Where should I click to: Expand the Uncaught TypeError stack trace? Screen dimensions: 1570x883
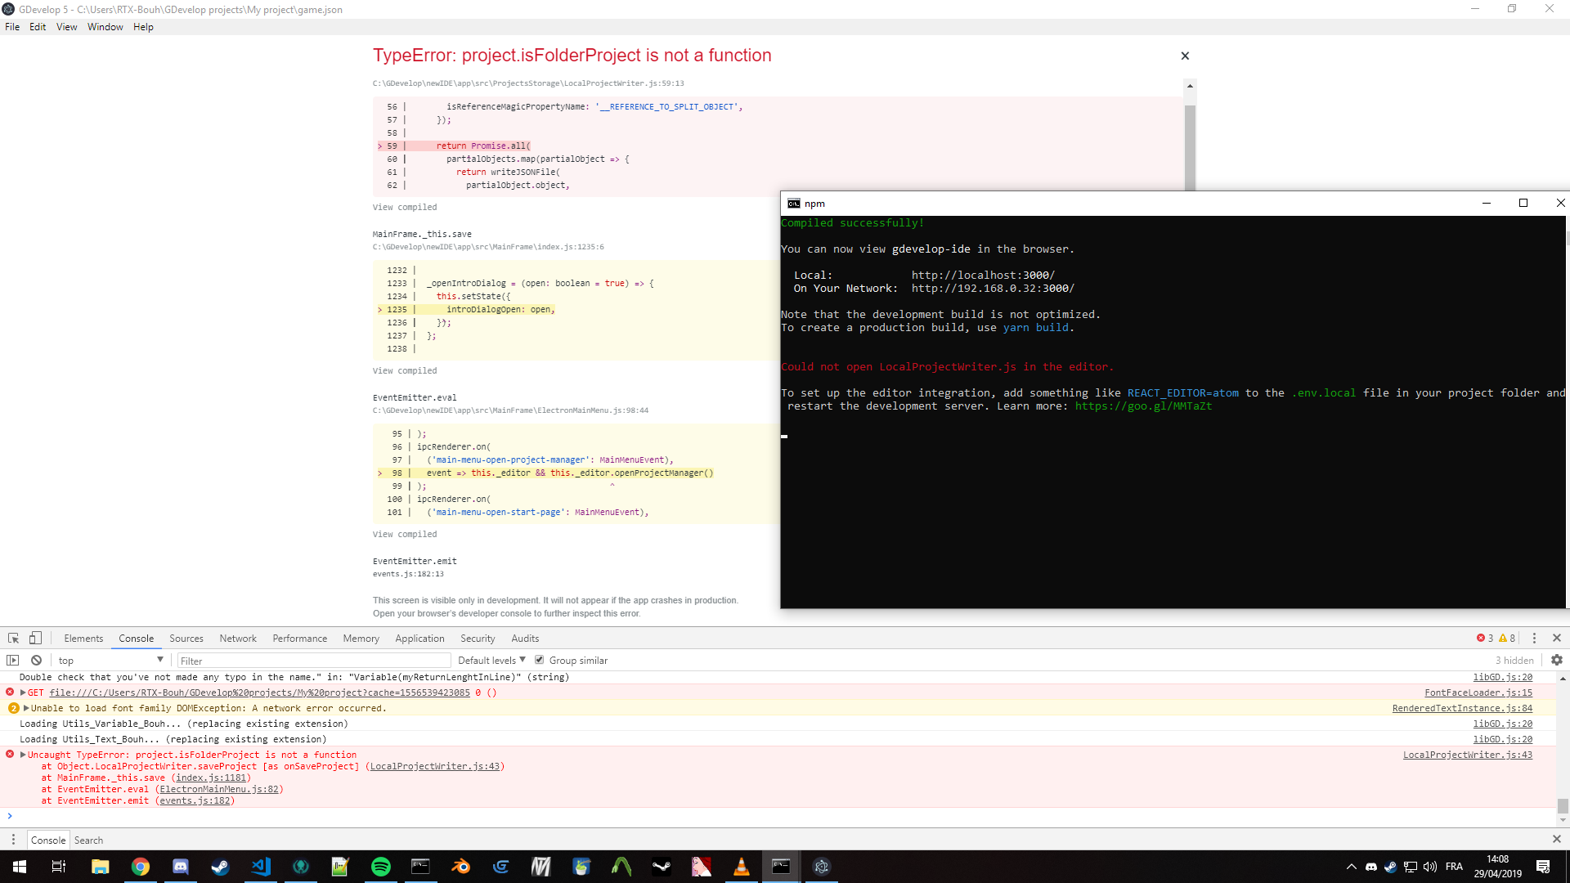pyautogui.click(x=20, y=755)
